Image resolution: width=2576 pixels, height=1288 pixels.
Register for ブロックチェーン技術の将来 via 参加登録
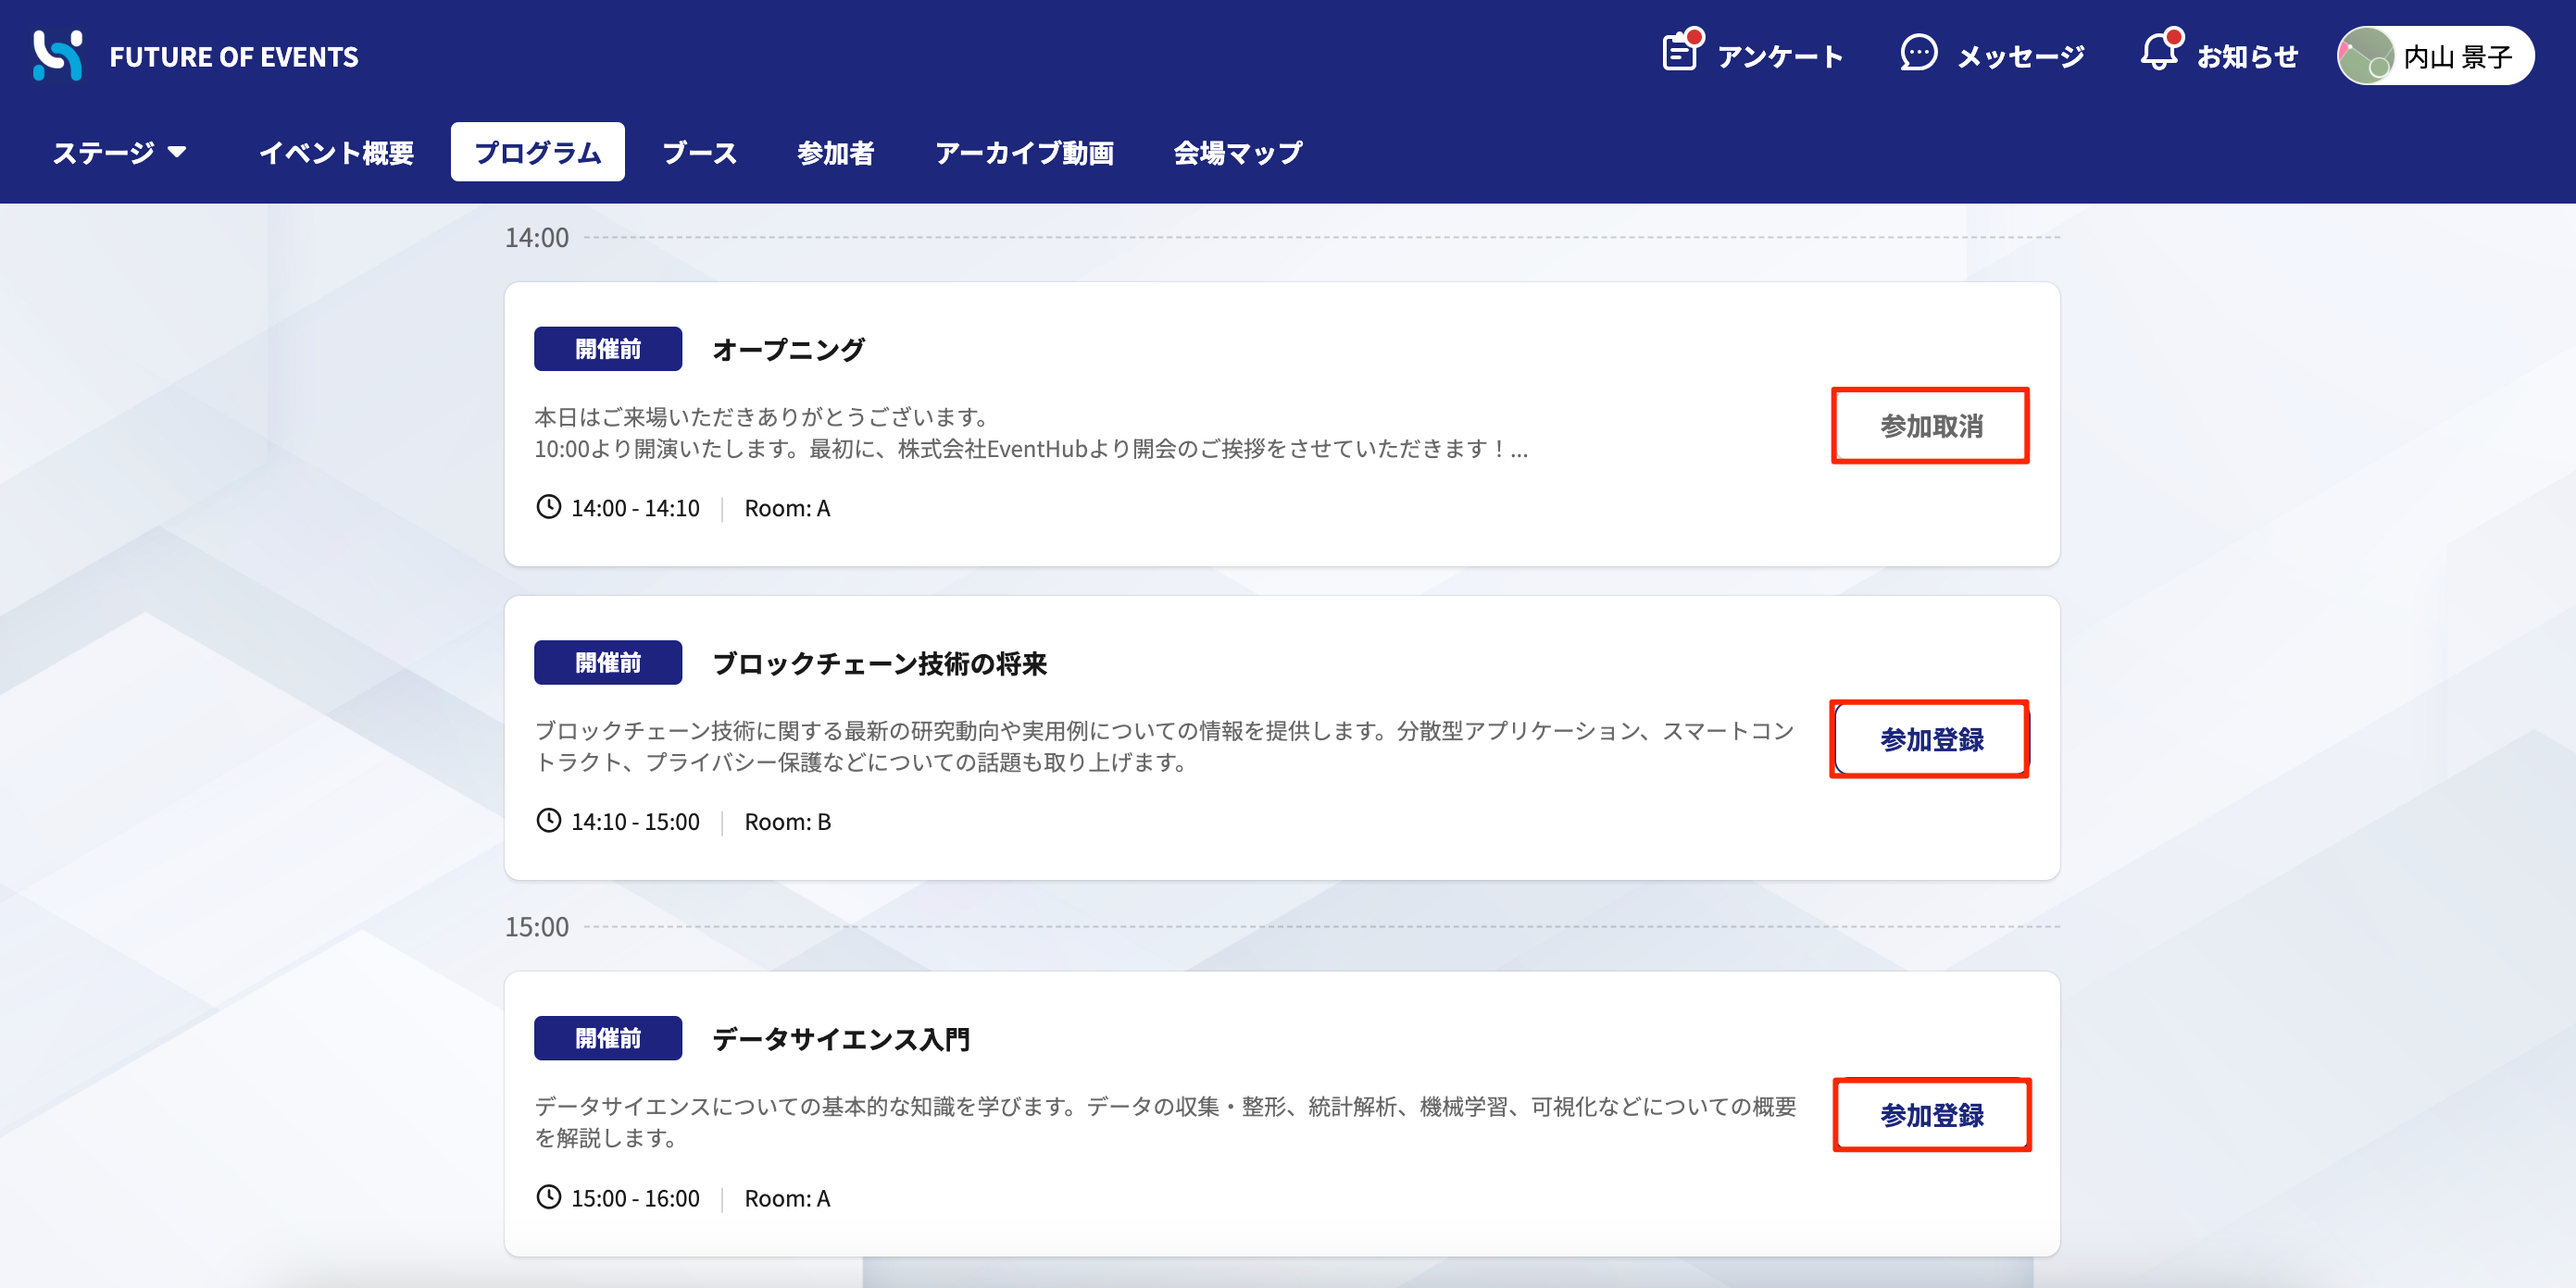click(x=1930, y=738)
